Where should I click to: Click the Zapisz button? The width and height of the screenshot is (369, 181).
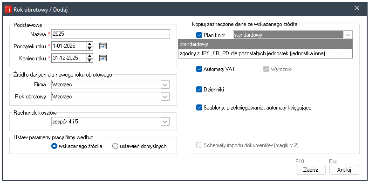tap(310, 170)
